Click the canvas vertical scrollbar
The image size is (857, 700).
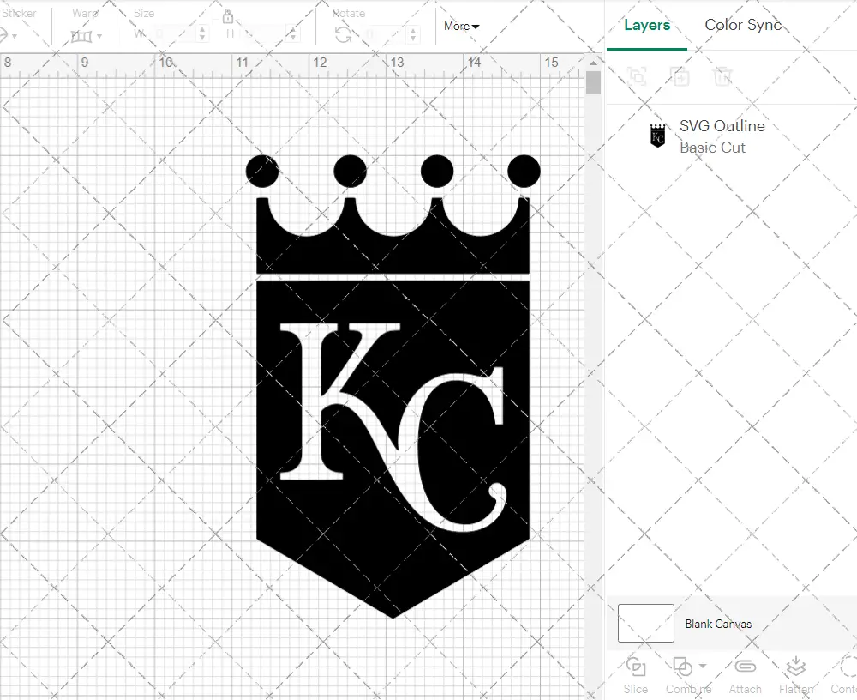point(592,82)
